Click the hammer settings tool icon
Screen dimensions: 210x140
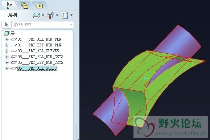click(x=51, y=15)
